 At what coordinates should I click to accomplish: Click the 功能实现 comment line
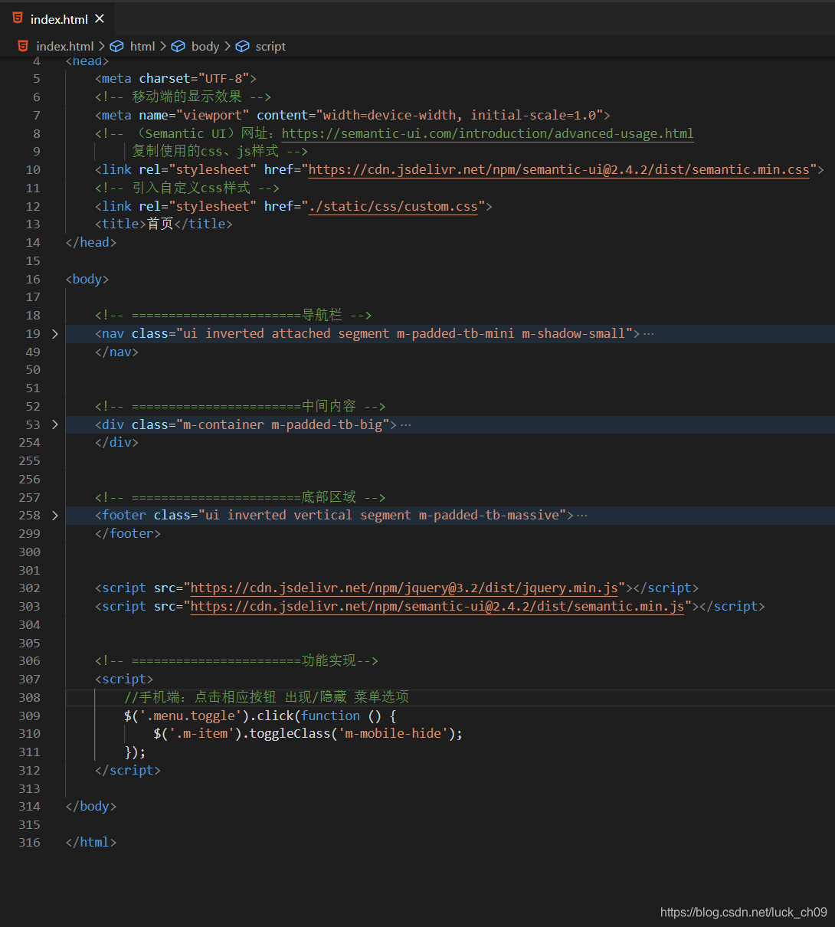[237, 660]
